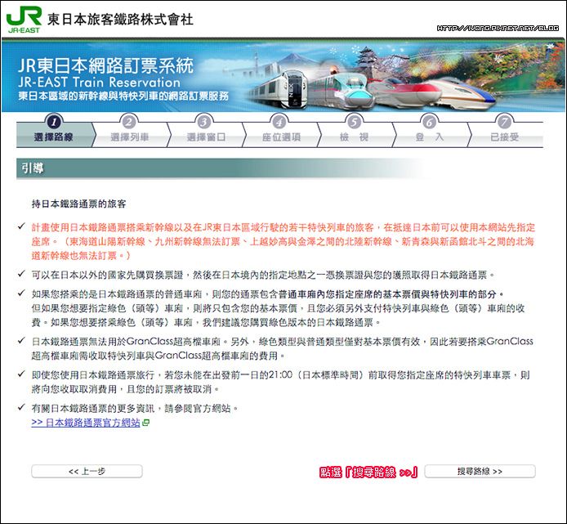Click the red paragraph beginning 計畫使用日本鐵路通票

pos(283,241)
